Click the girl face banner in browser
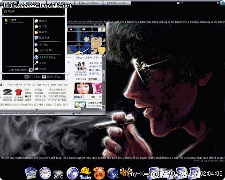The height and width of the screenshot is (180, 225). (x=88, y=88)
